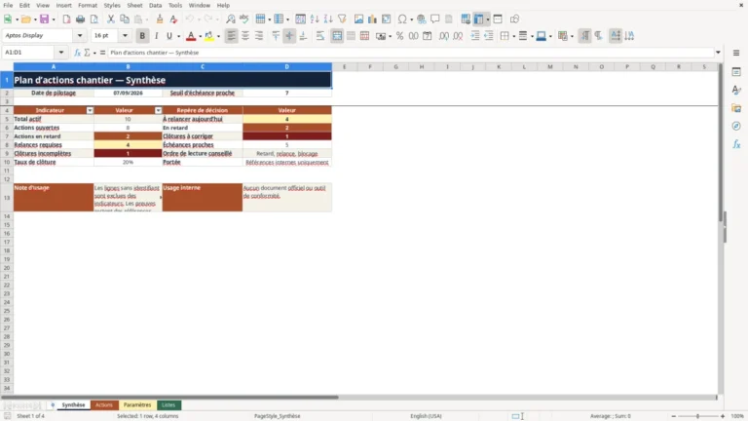Toggle center vertically alignment
Viewport: 748px width, 421px height.
289,36
